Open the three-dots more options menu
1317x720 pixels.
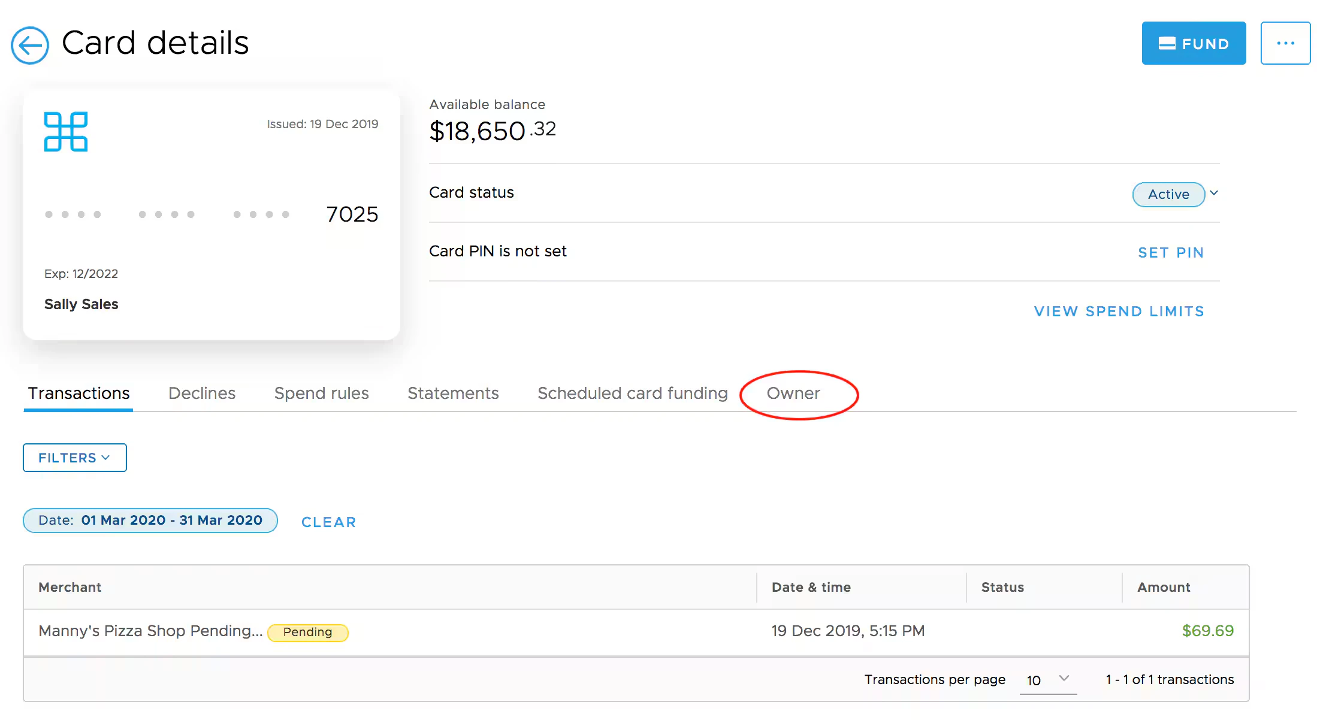pos(1285,43)
